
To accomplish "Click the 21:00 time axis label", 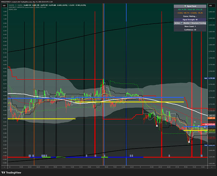I will coord(123,167).
